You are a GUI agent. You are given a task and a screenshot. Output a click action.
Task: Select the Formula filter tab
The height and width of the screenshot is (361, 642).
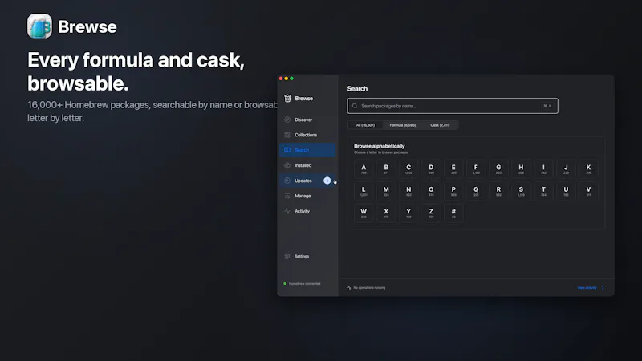(x=403, y=125)
